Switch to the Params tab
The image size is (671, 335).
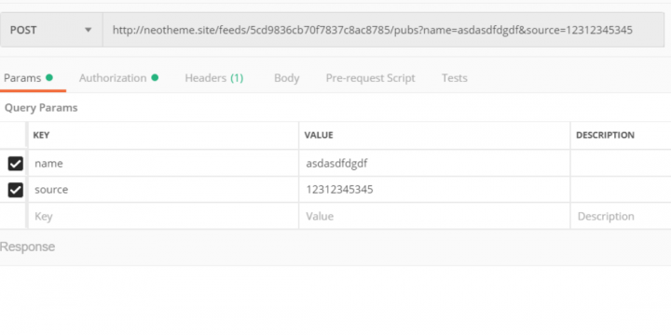point(28,78)
